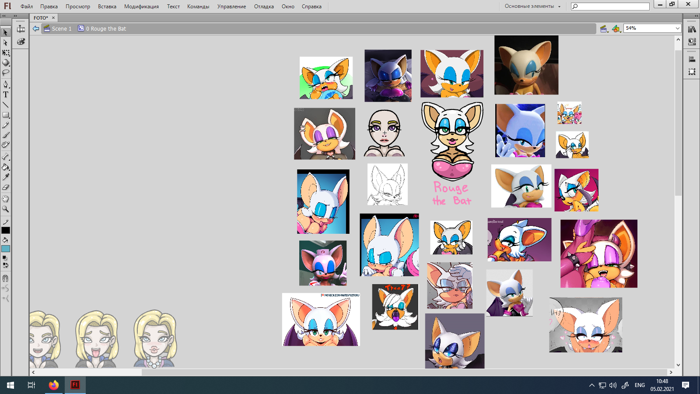Open the Library panel

[692, 29]
